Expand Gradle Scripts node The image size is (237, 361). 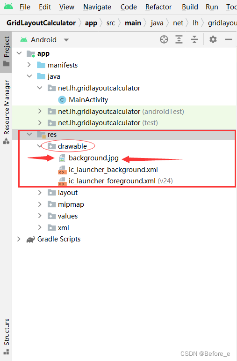(19, 239)
